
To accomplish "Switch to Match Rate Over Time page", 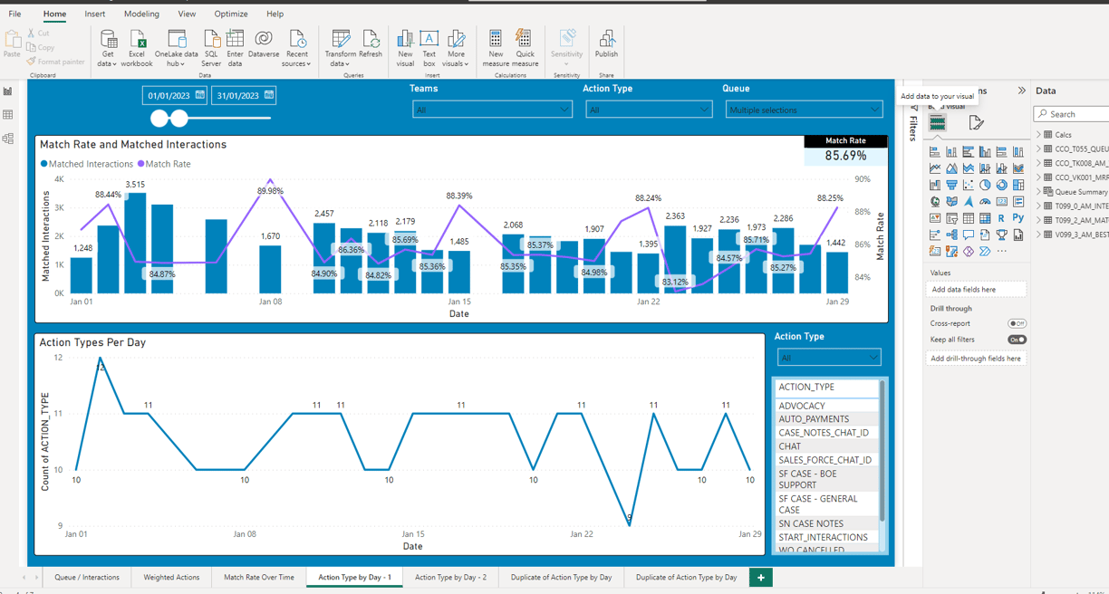I will click(259, 577).
